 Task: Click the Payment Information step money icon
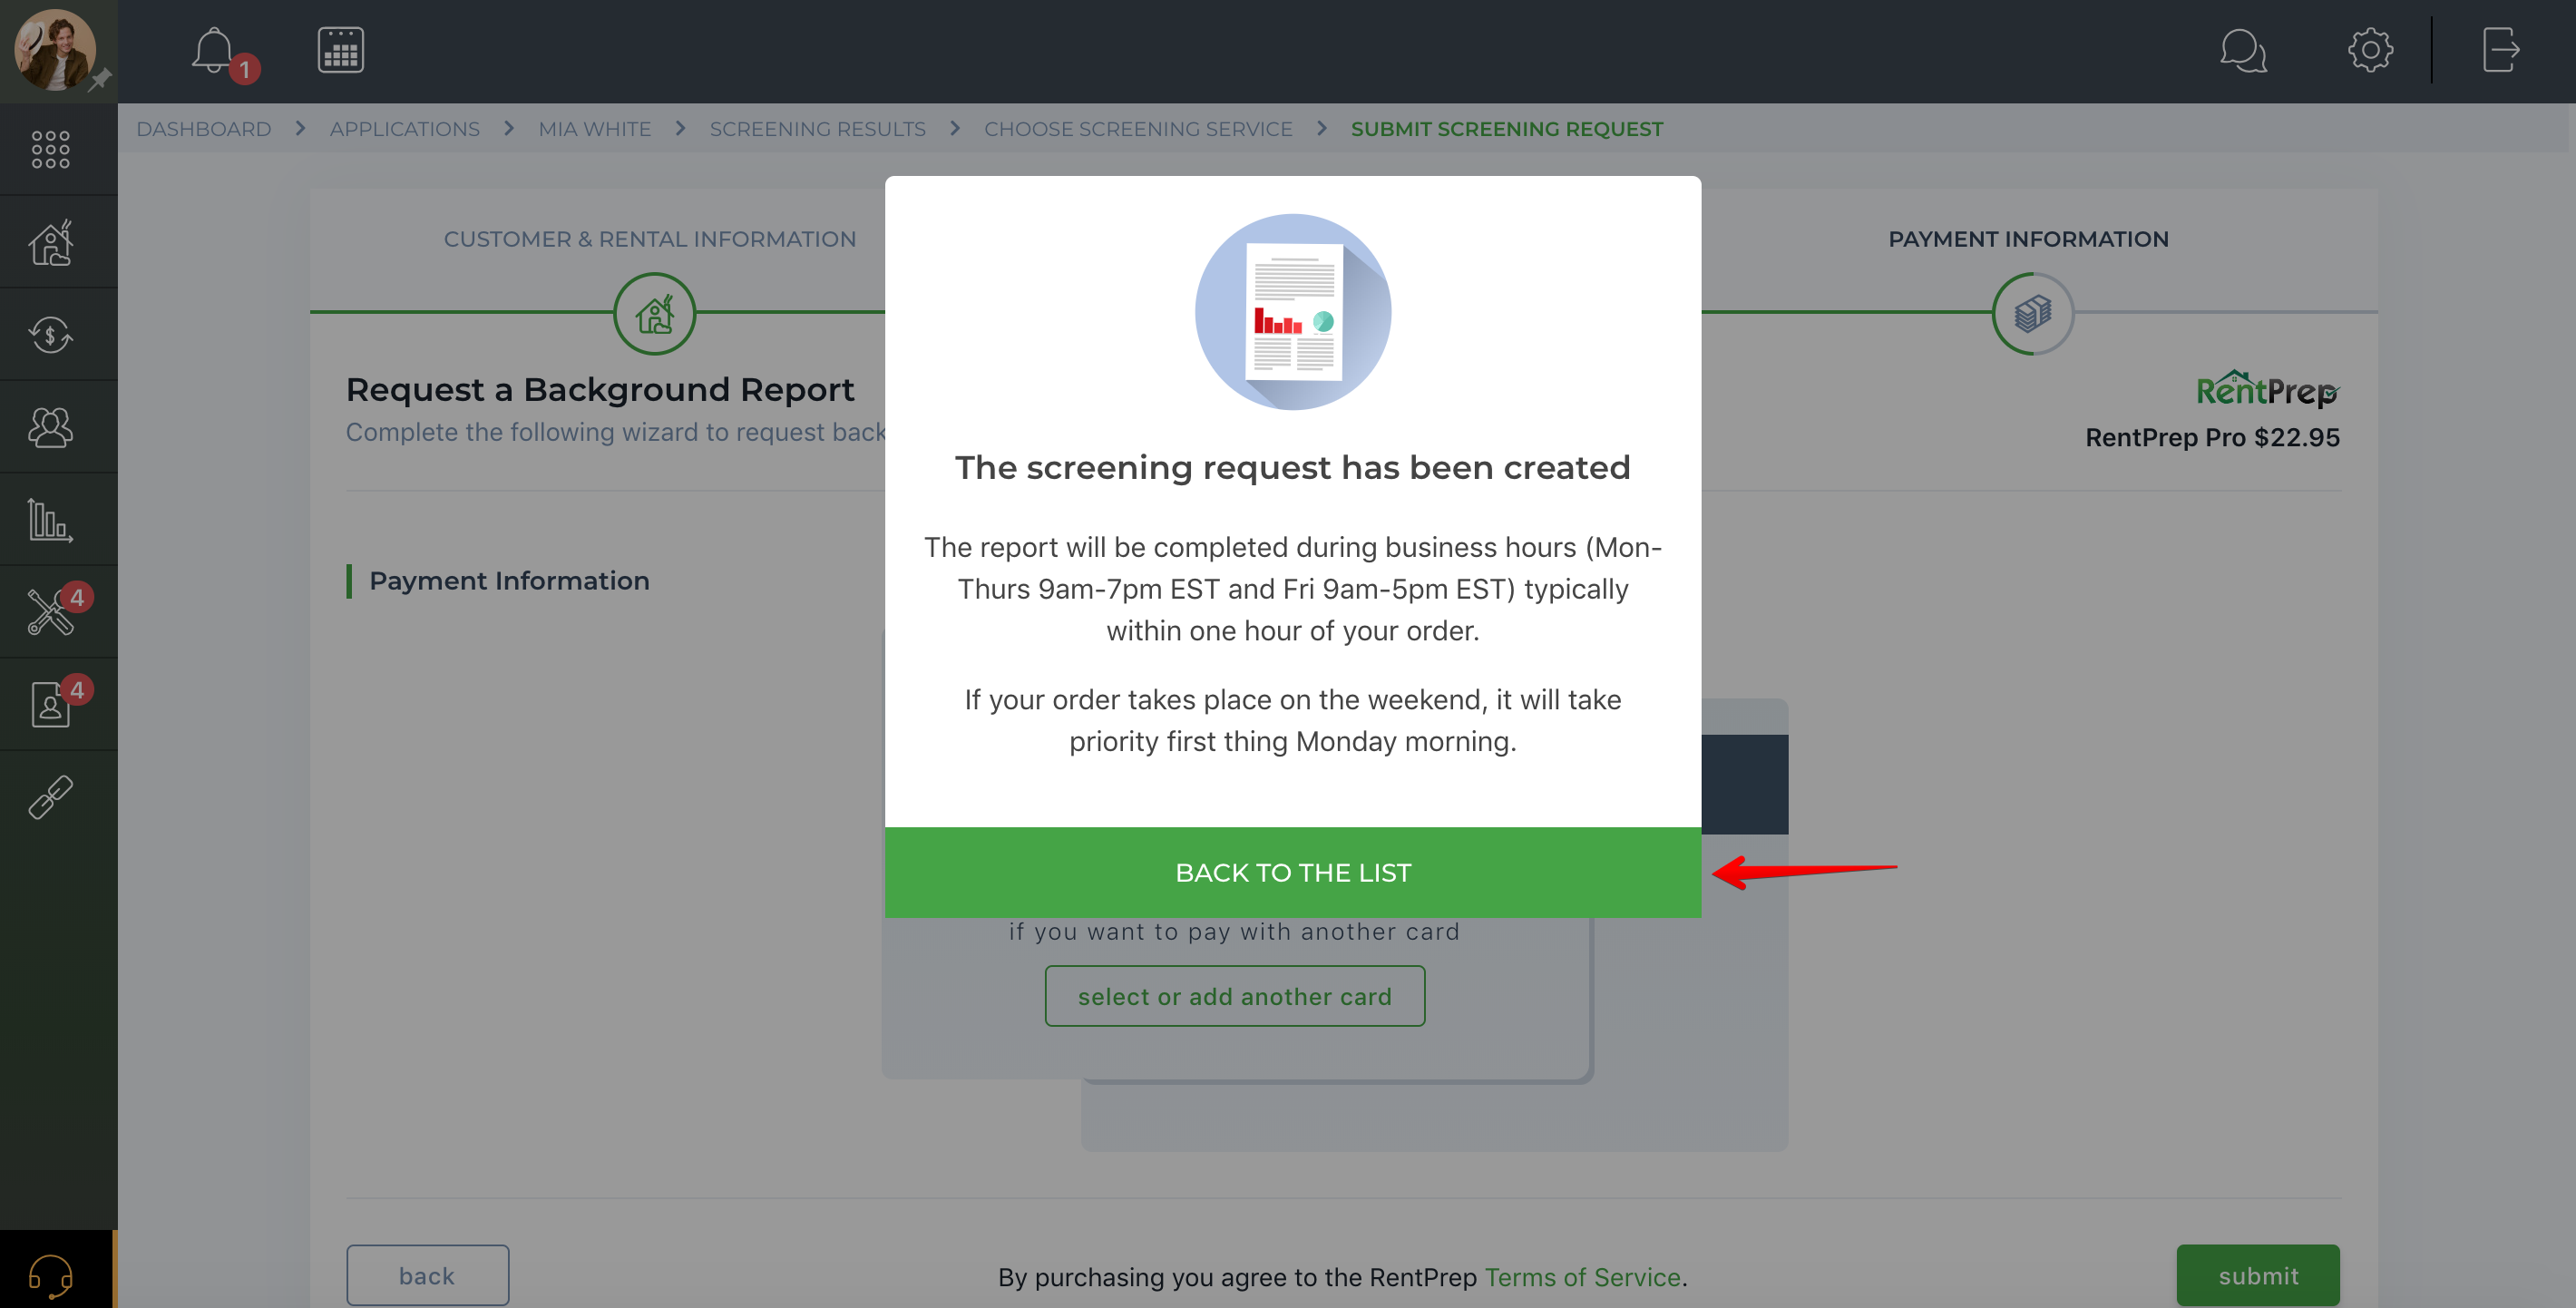[x=2032, y=313]
